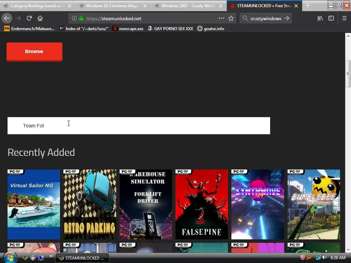Close the Windows 2007 Crusty tab

pyautogui.click(x=221, y=6)
